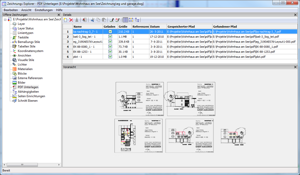Select the Lichter icon
The height and width of the screenshot is (175, 300).
(x=15, y=65)
